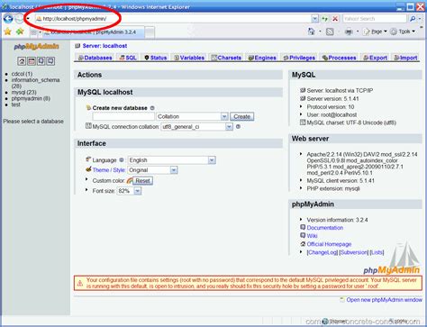Open the Lists link
Viewport: 427px width, 327px height.
[377, 252]
